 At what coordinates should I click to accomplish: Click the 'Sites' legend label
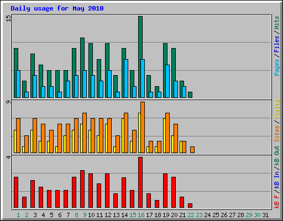point(277,134)
